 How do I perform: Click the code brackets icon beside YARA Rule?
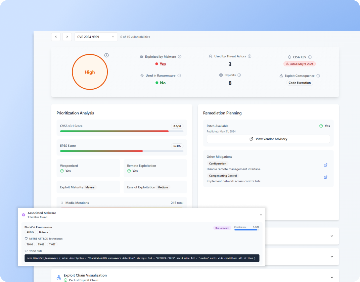26,251
